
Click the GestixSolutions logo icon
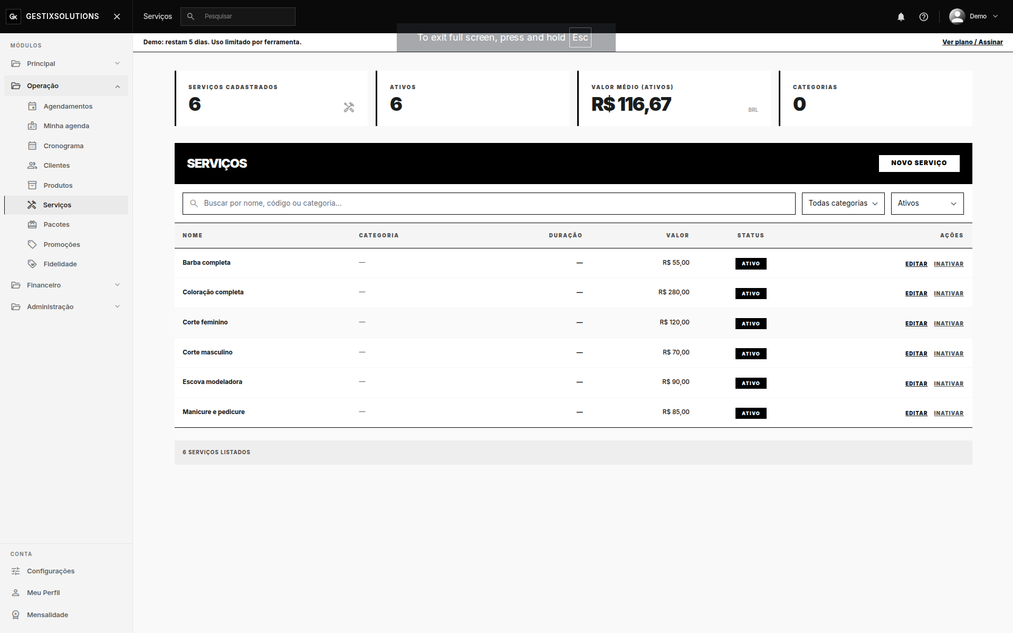[14, 16]
